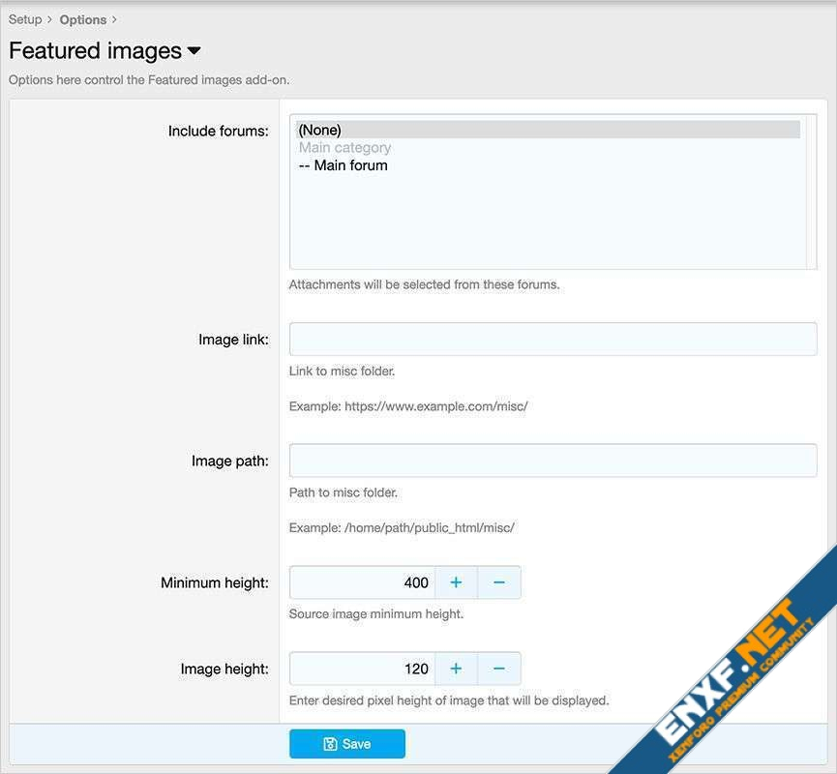Navigate to Options breadcrumb link

point(83,19)
